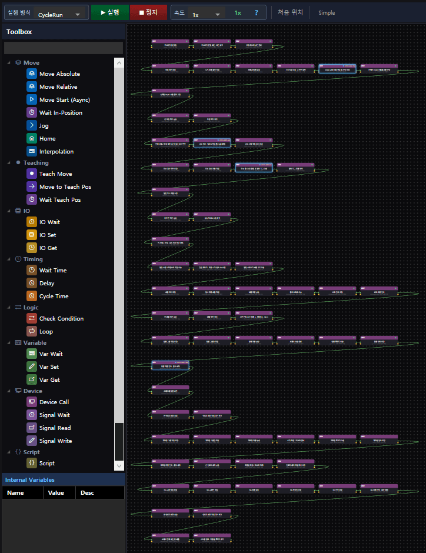
Task: Collapse the Variable category
Action: tap(9, 343)
